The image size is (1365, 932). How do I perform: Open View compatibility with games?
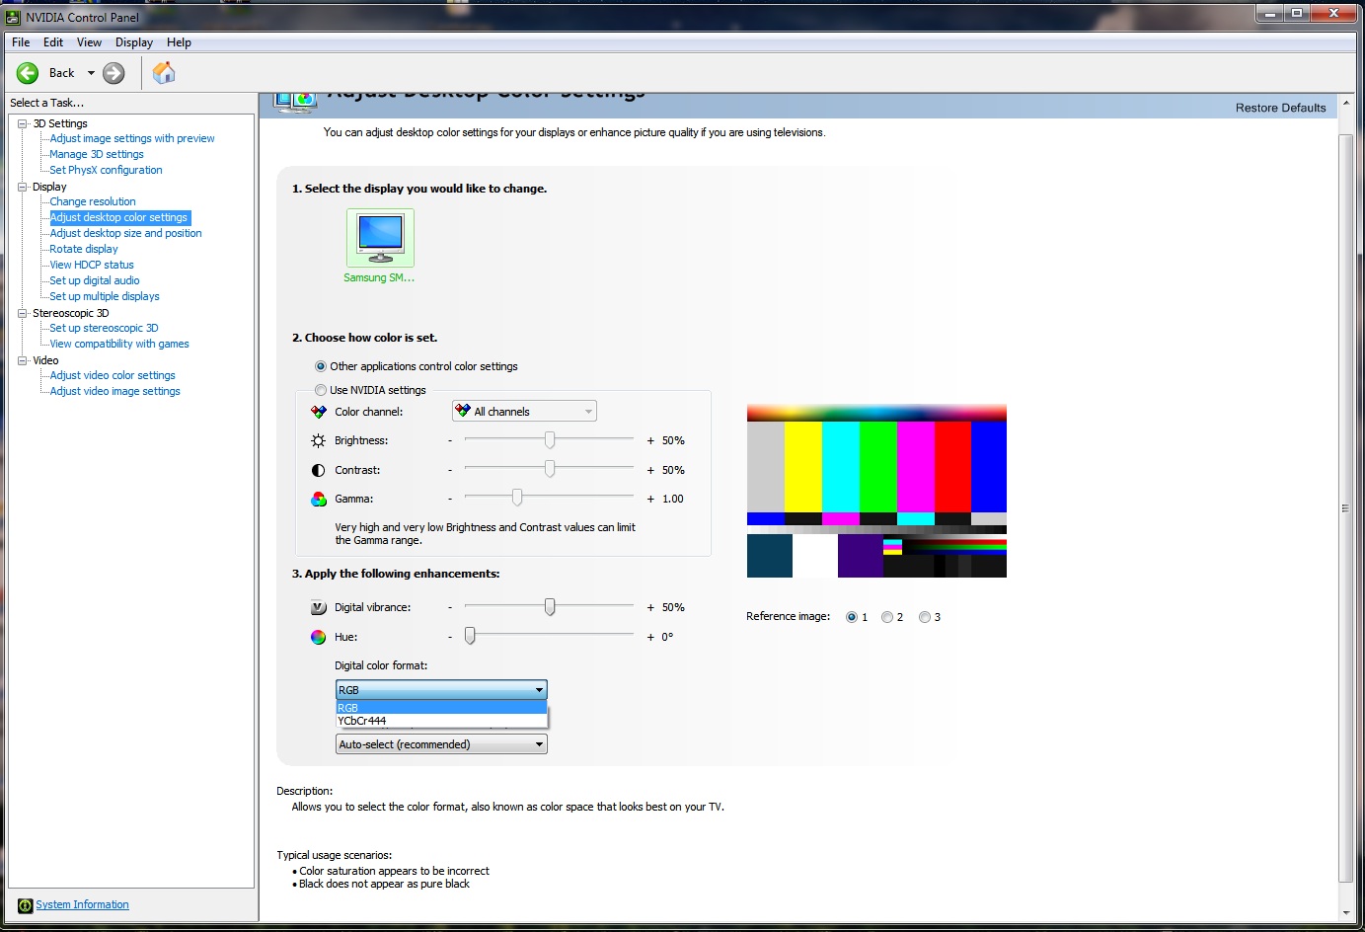(119, 345)
